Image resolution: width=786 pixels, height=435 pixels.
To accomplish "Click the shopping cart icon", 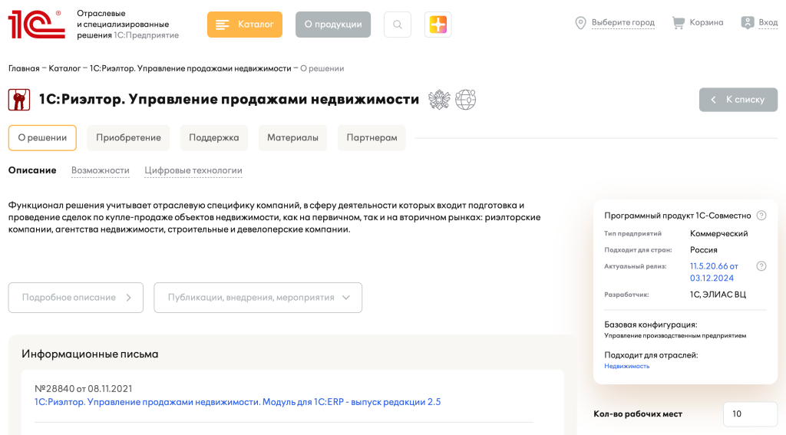I will [678, 23].
